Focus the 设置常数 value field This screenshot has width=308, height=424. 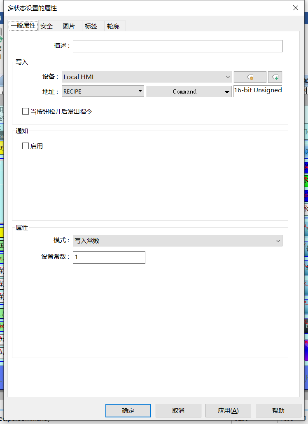point(109,257)
